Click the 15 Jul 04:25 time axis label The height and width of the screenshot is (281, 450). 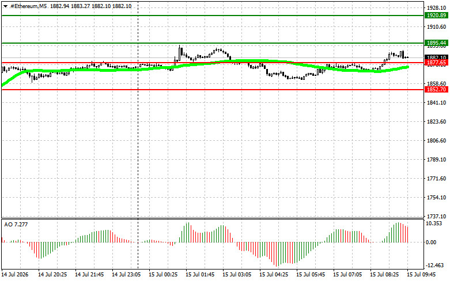[274, 275]
